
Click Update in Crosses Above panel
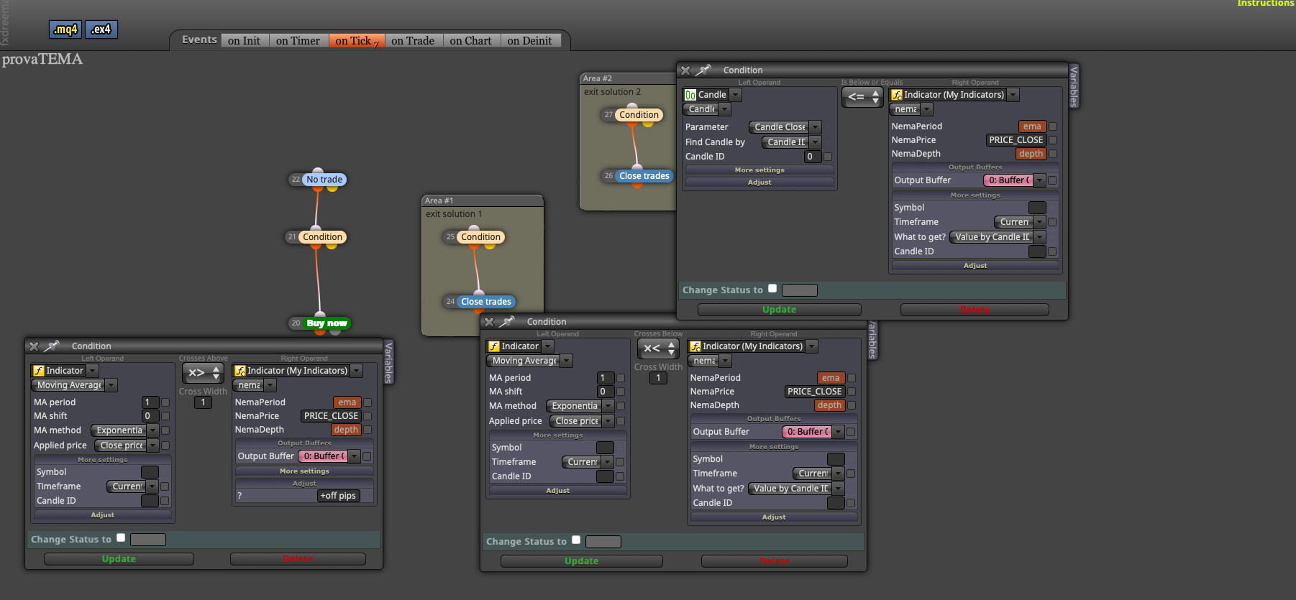[x=119, y=559]
